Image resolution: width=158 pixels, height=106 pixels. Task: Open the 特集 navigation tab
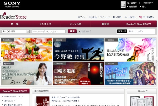(x=15, y=24)
